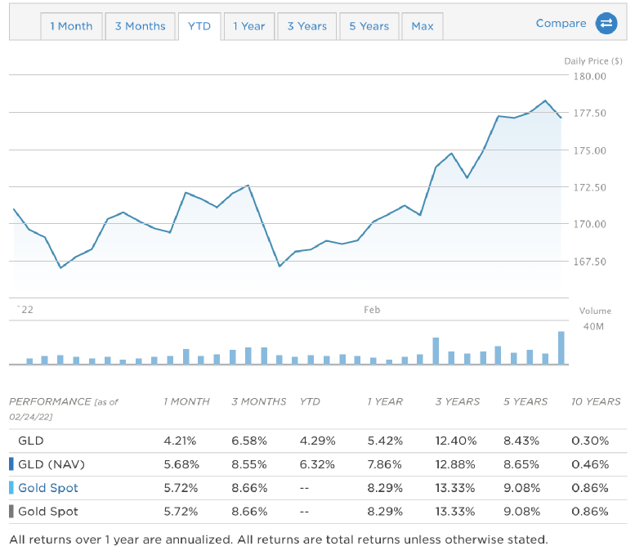Click the Feb date axis label
The image size is (644, 555).
point(372,310)
